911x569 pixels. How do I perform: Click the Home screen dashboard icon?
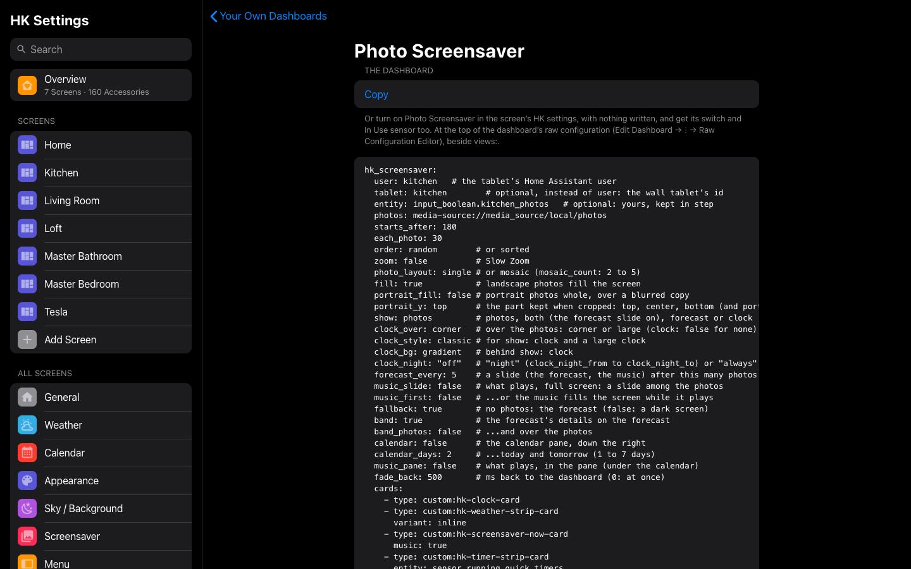point(27,145)
